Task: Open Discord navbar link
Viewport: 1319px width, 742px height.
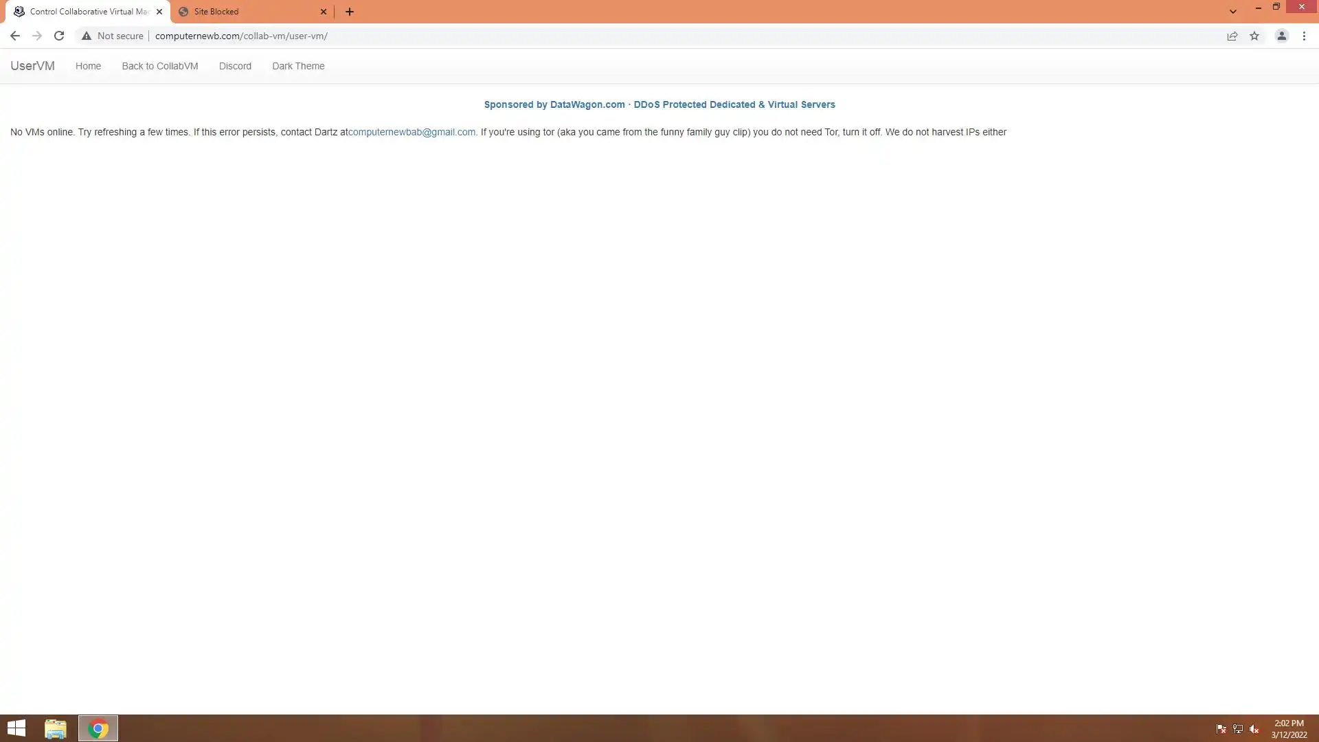Action: (x=235, y=66)
